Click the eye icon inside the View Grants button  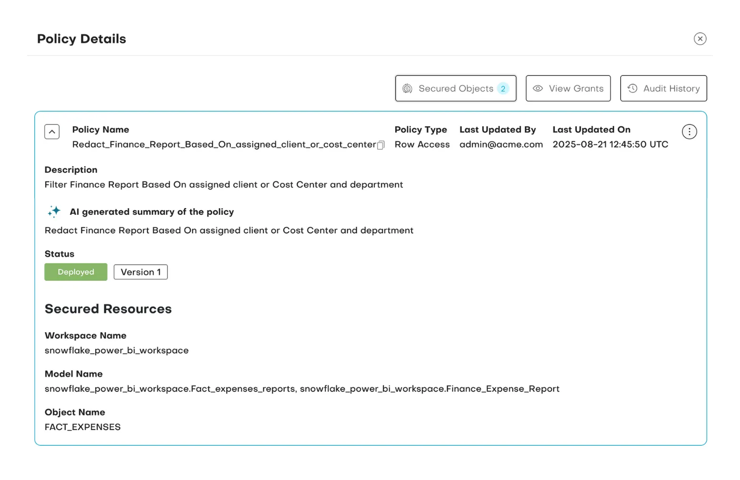tap(538, 88)
